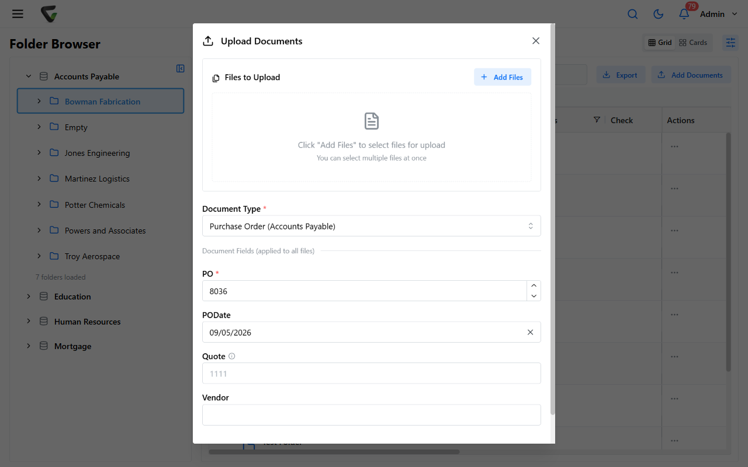Collapse the Accounts Payable node

tap(28, 76)
